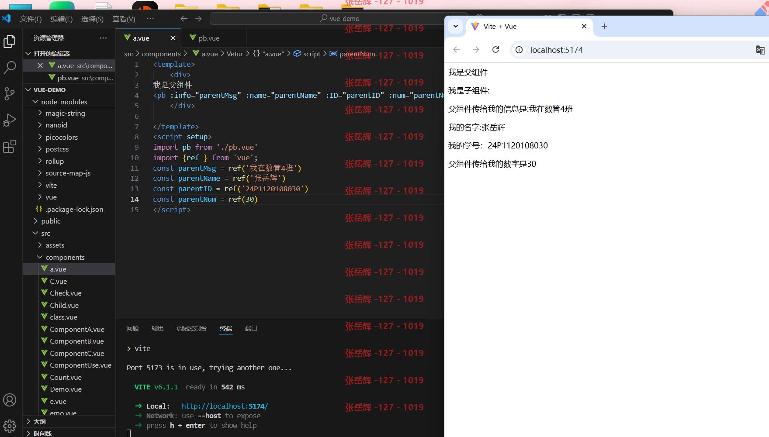This screenshot has height=437, width=769.
Task: Open ComponentUse.vue in the file tree
Action: point(80,365)
